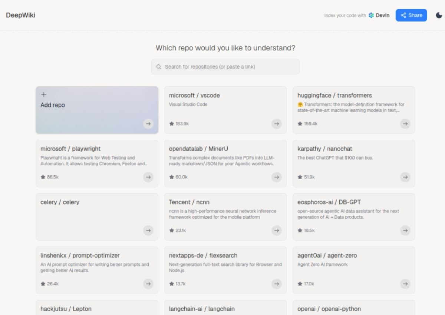Open microsoft / vscode repo title
Screen dimensions: 445x315
194,95
